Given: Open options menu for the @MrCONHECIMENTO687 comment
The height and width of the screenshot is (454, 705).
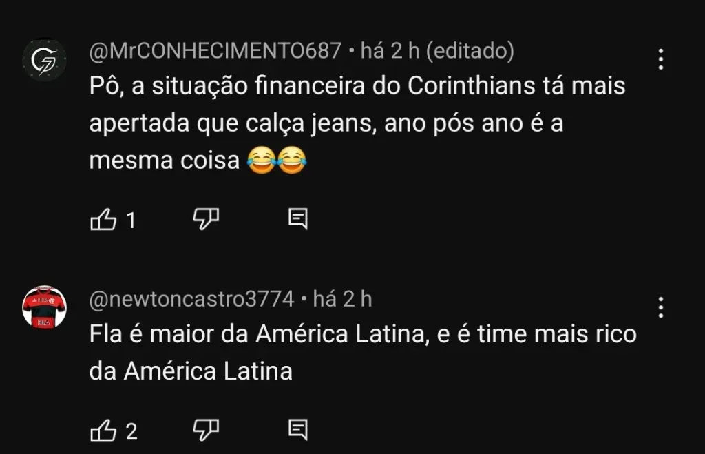Looking at the screenshot, I should [x=660, y=59].
